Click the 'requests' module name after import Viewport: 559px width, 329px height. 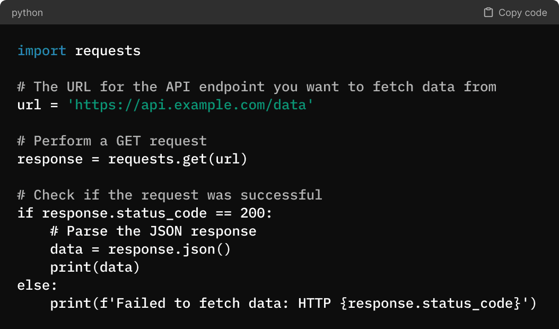[108, 51]
